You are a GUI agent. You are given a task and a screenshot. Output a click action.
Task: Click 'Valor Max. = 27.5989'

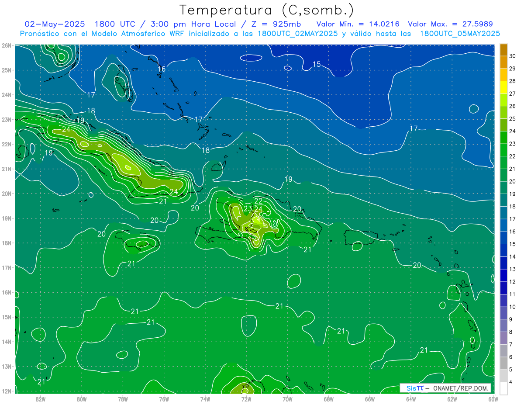pyautogui.click(x=450, y=24)
